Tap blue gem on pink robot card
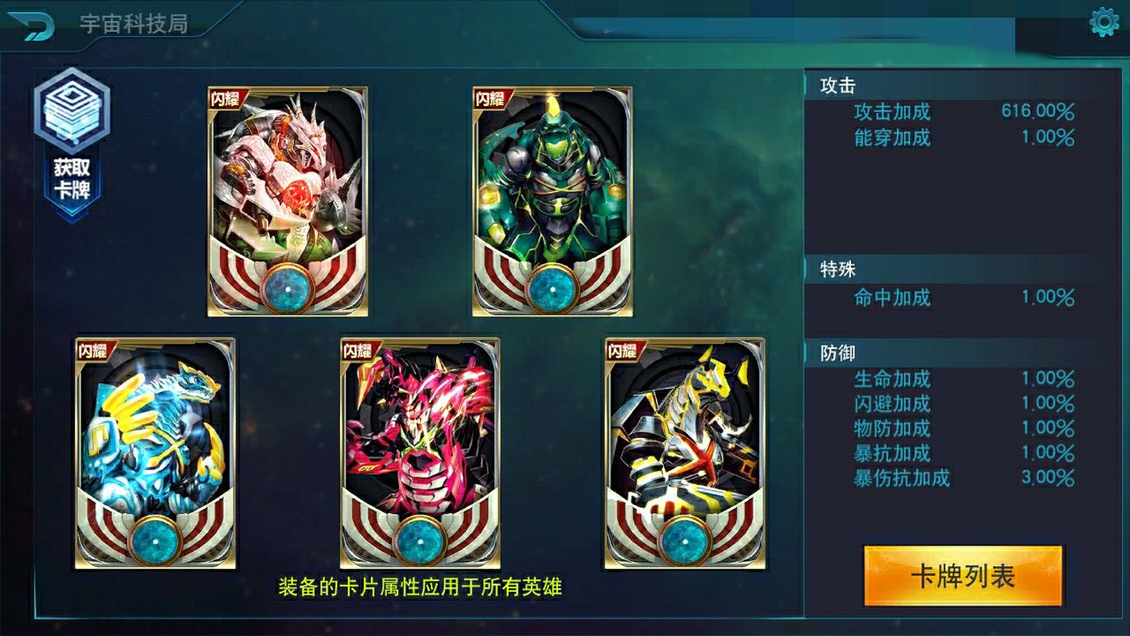This screenshot has width=1130, height=636. coord(420,540)
